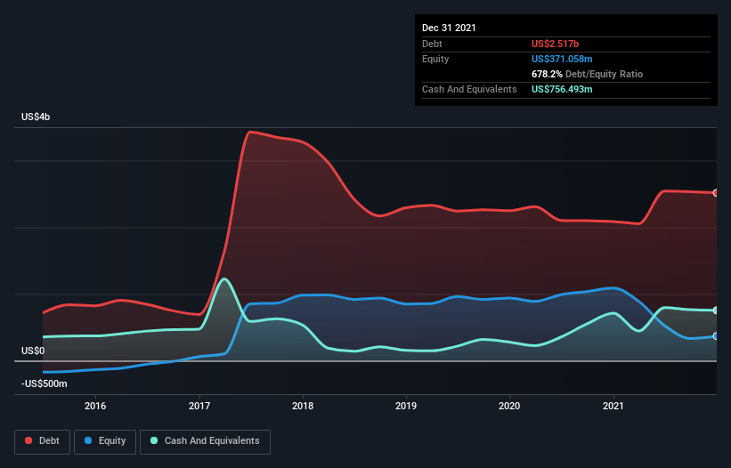Click the 678.2% Debt/Equity Ratio text

coord(587,74)
